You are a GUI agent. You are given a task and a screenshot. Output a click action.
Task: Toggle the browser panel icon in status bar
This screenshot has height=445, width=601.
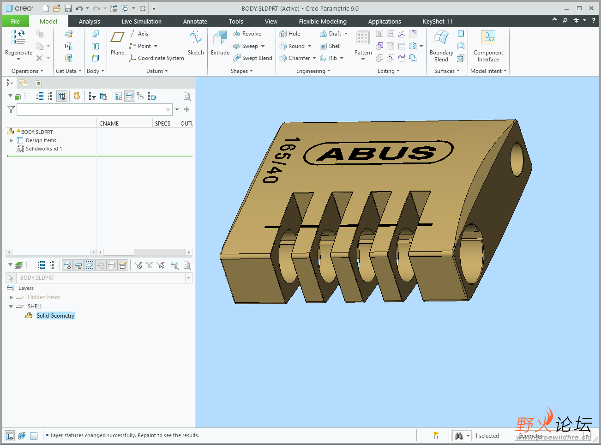[x=22, y=436]
